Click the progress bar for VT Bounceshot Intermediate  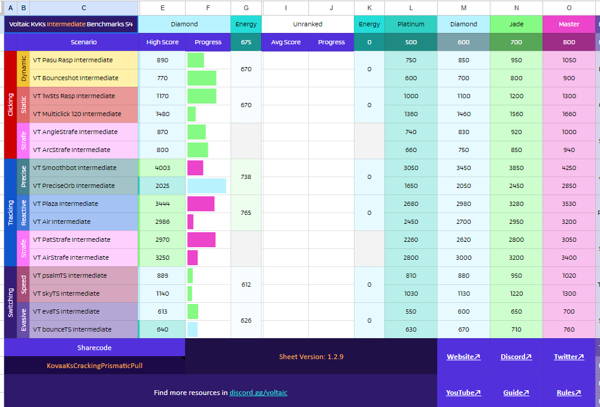coord(202,78)
